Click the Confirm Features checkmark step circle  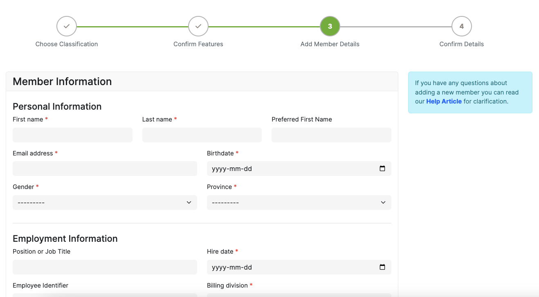tap(198, 26)
